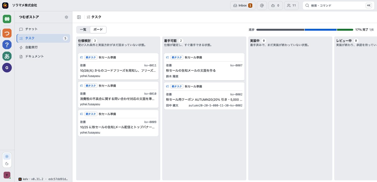Select the orange つ workspace icon

pos(7,33)
